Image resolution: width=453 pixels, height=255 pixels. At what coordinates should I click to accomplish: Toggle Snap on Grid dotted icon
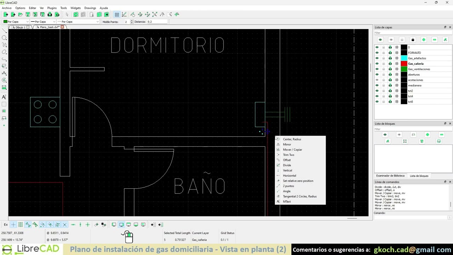point(21,225)
